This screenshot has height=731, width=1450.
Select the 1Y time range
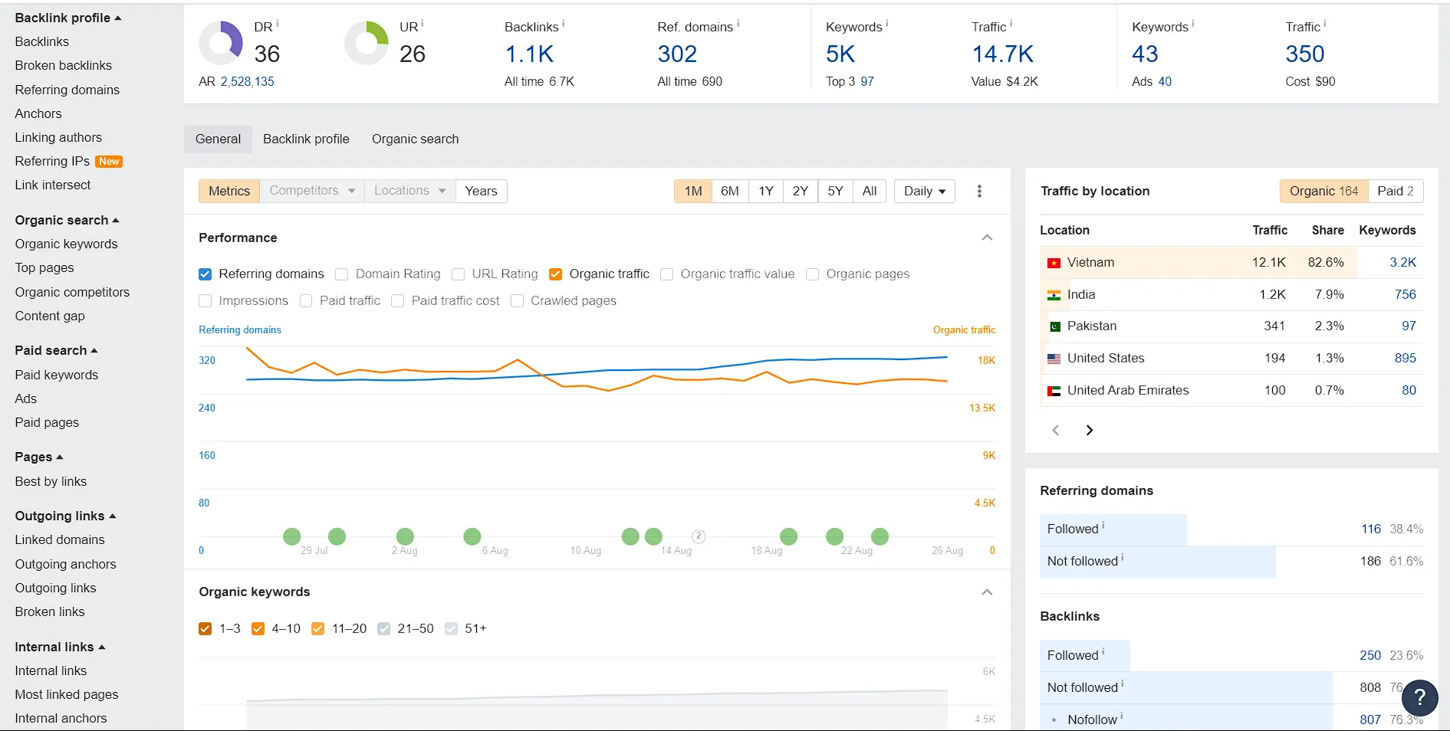click(766, 191)
